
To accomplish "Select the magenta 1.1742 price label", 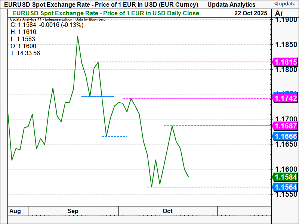I will pos(286,98).
